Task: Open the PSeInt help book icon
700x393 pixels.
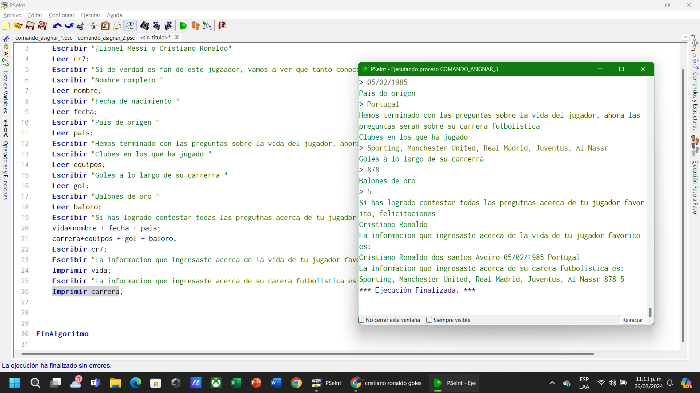Action: (x=222, y=26)
